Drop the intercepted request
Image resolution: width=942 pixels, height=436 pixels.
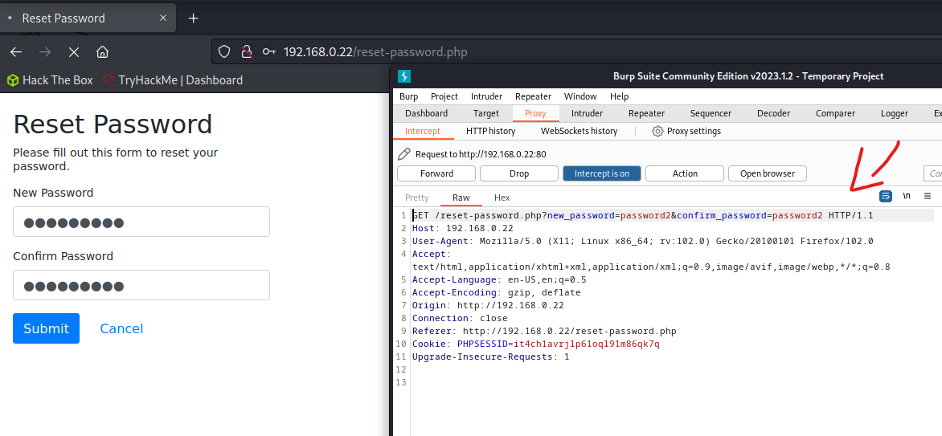tap(519, 173)
